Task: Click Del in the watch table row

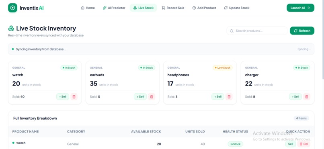Action: click(x=304, y=144)
